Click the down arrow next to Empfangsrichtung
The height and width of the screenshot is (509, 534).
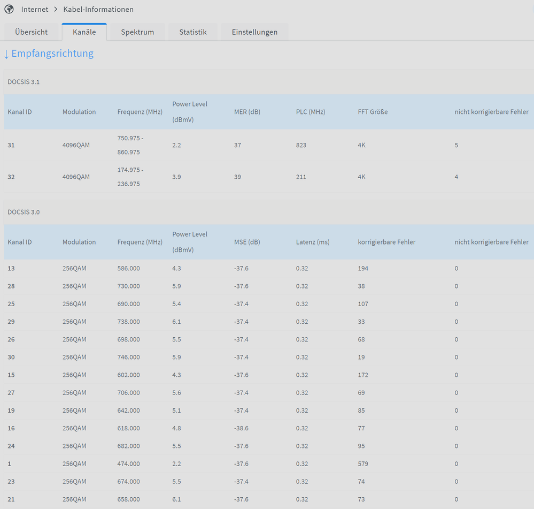coord(6,54)
